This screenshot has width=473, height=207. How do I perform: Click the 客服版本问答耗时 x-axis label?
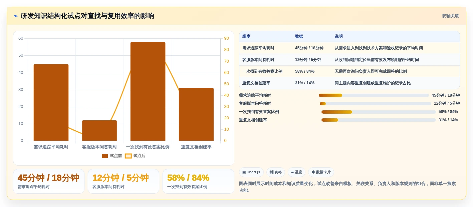coord(99,147)
